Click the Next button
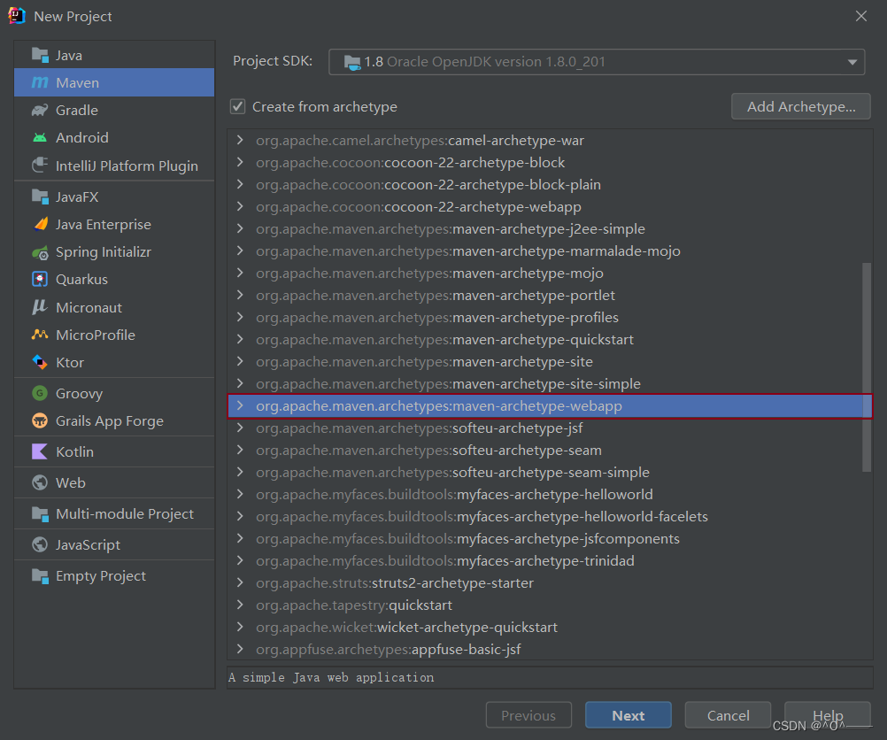The image size is (887, 740). 628,715
